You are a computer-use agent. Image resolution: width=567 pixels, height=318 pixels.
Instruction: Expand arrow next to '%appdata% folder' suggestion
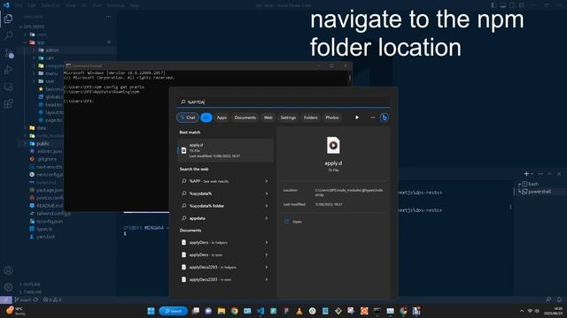pos(267,206)
